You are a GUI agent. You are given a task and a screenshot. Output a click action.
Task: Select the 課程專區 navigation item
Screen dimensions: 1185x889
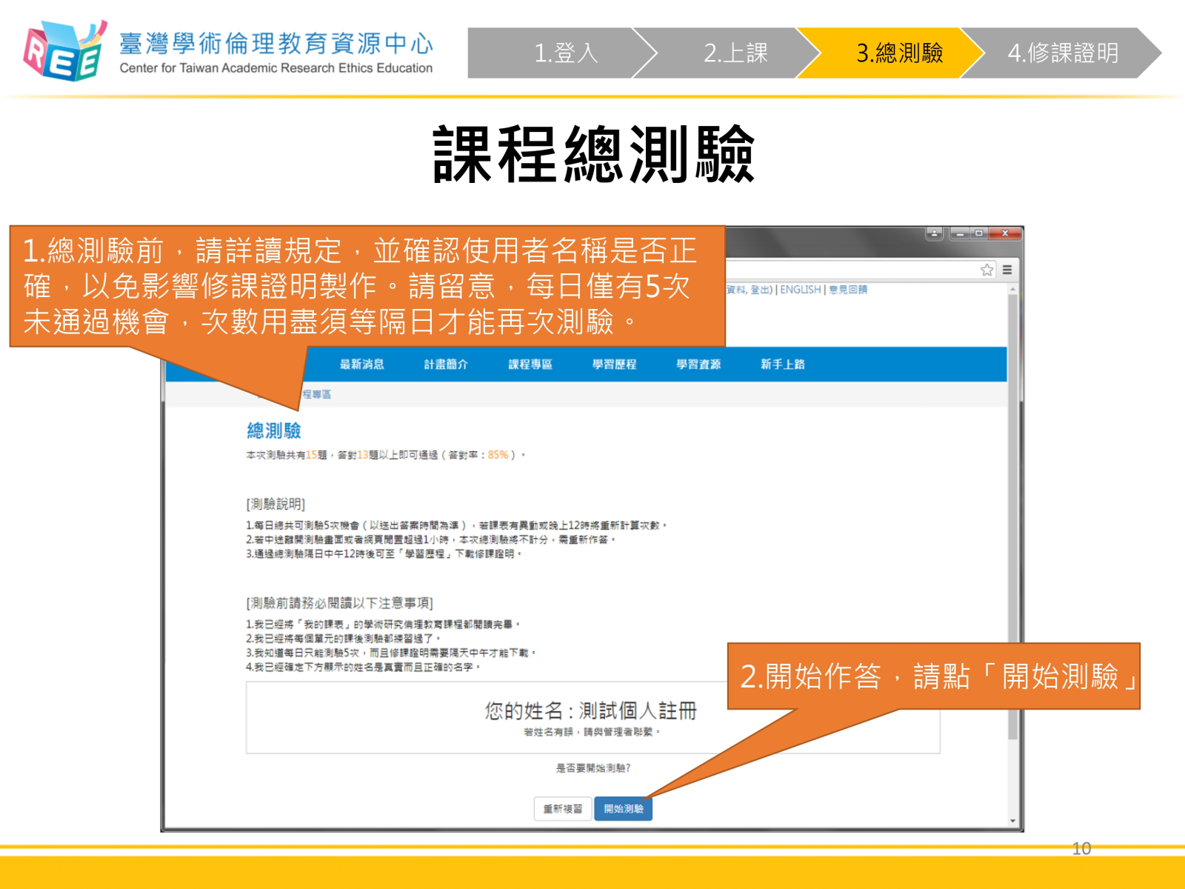(x=530, y=364)
